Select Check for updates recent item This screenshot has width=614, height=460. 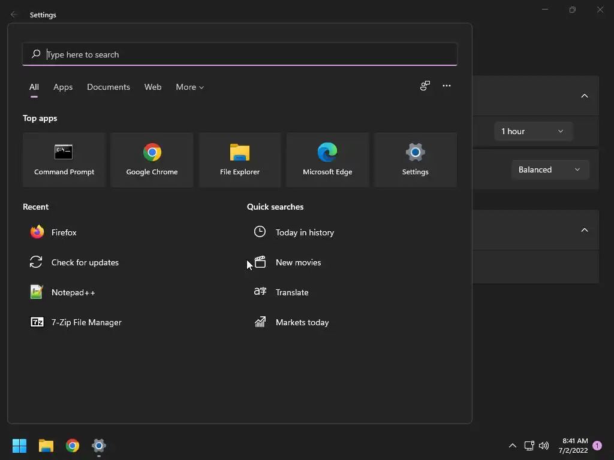[74, 262]
